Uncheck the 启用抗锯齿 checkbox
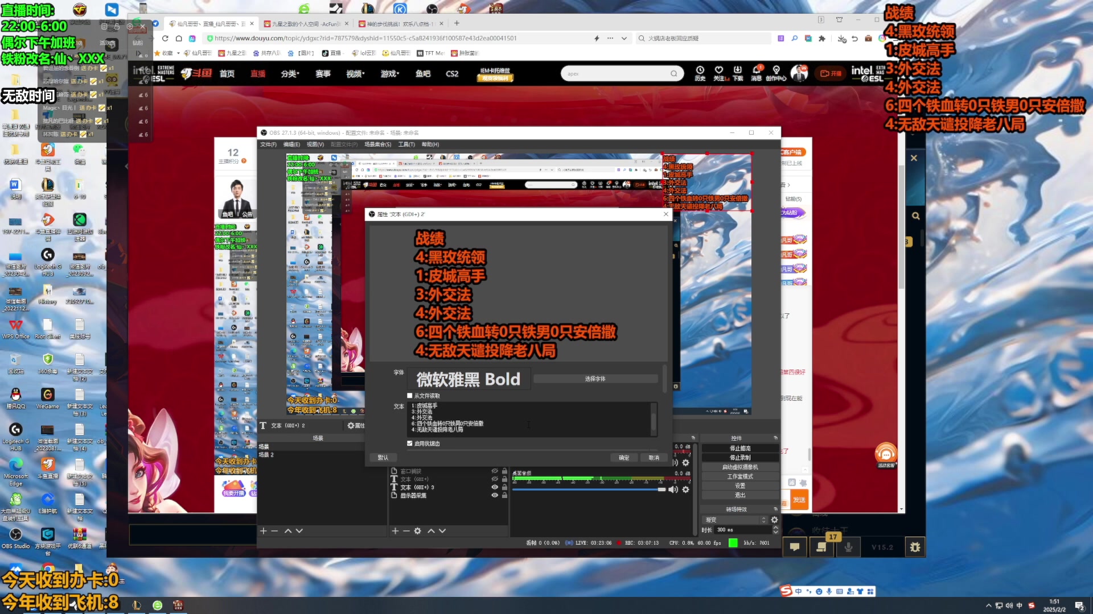 (410, 443)
